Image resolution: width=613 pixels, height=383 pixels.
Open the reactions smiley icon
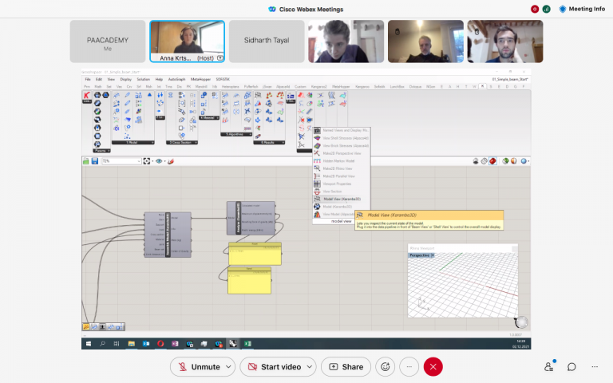click(x=386, y=366)
